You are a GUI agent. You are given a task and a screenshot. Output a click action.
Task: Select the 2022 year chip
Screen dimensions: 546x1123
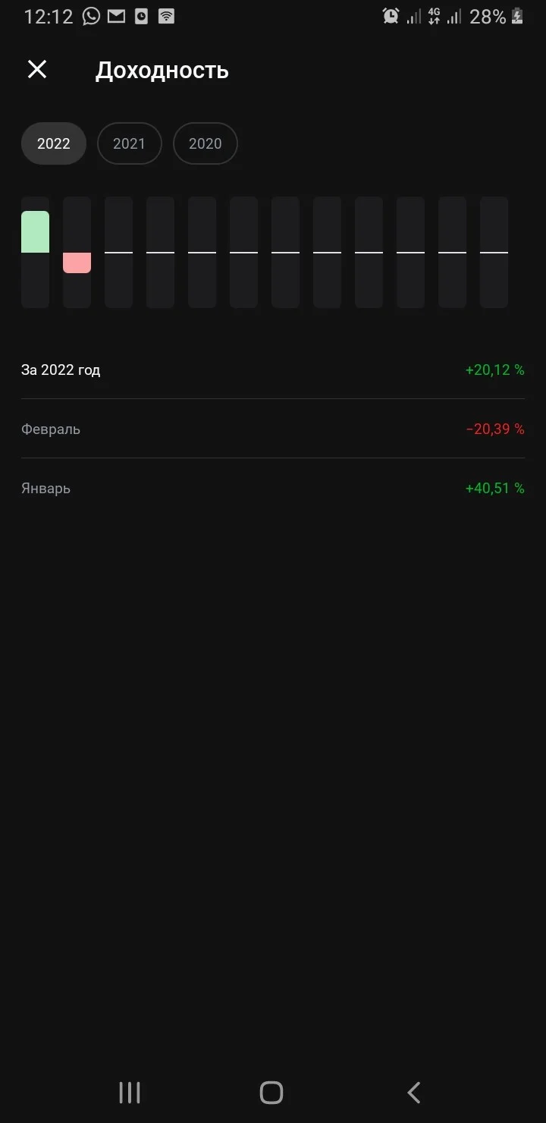point(54,143)
